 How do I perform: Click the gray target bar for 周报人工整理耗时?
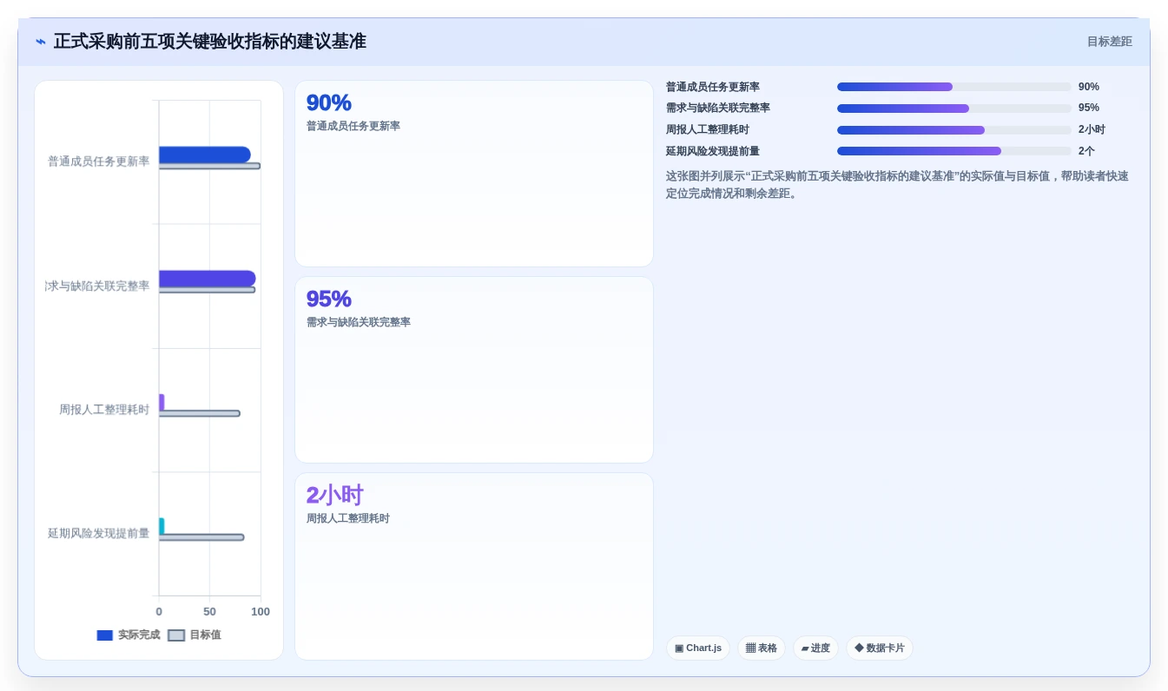click(x=199, y=413)
